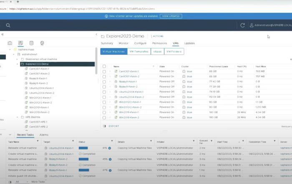Open filter on Task Name column

coord(38,141)
